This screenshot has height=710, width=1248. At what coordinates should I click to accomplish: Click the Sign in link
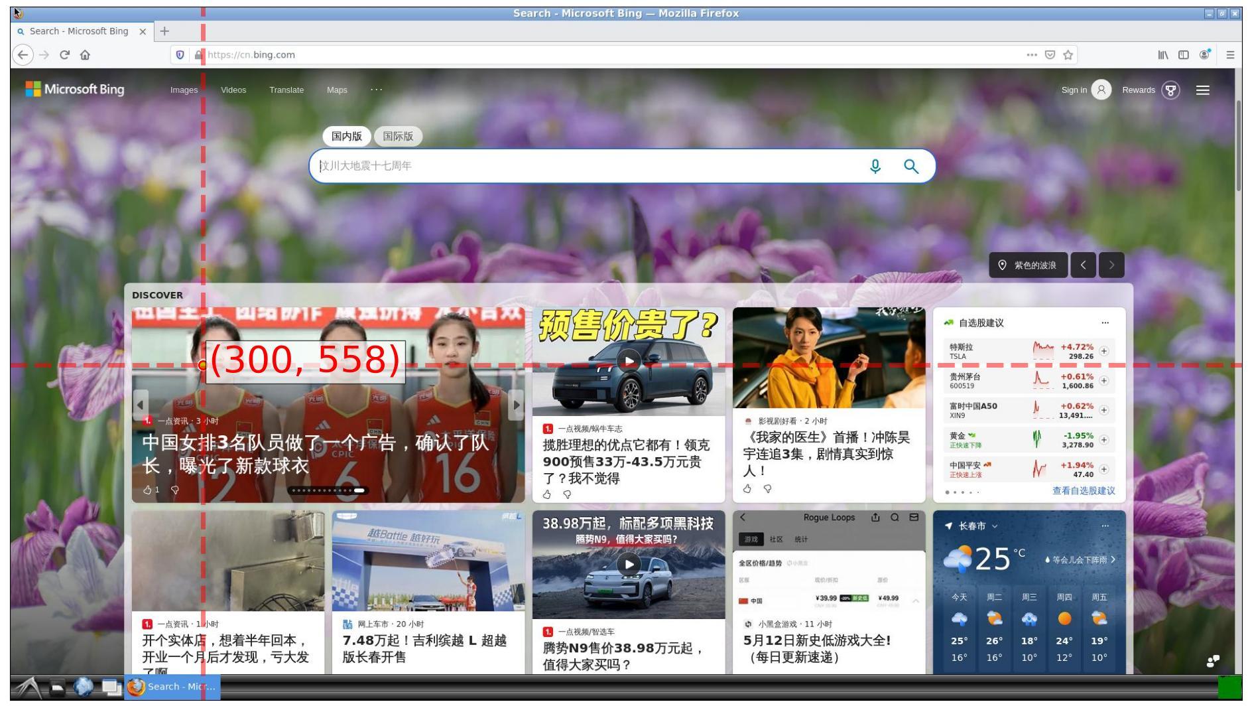coord(1074,90)
